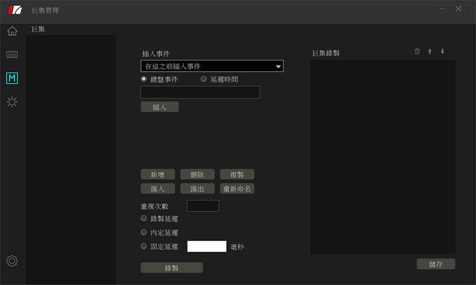Click inside the 巨集 list panel

pyautogui.click(x=71, y=160)
